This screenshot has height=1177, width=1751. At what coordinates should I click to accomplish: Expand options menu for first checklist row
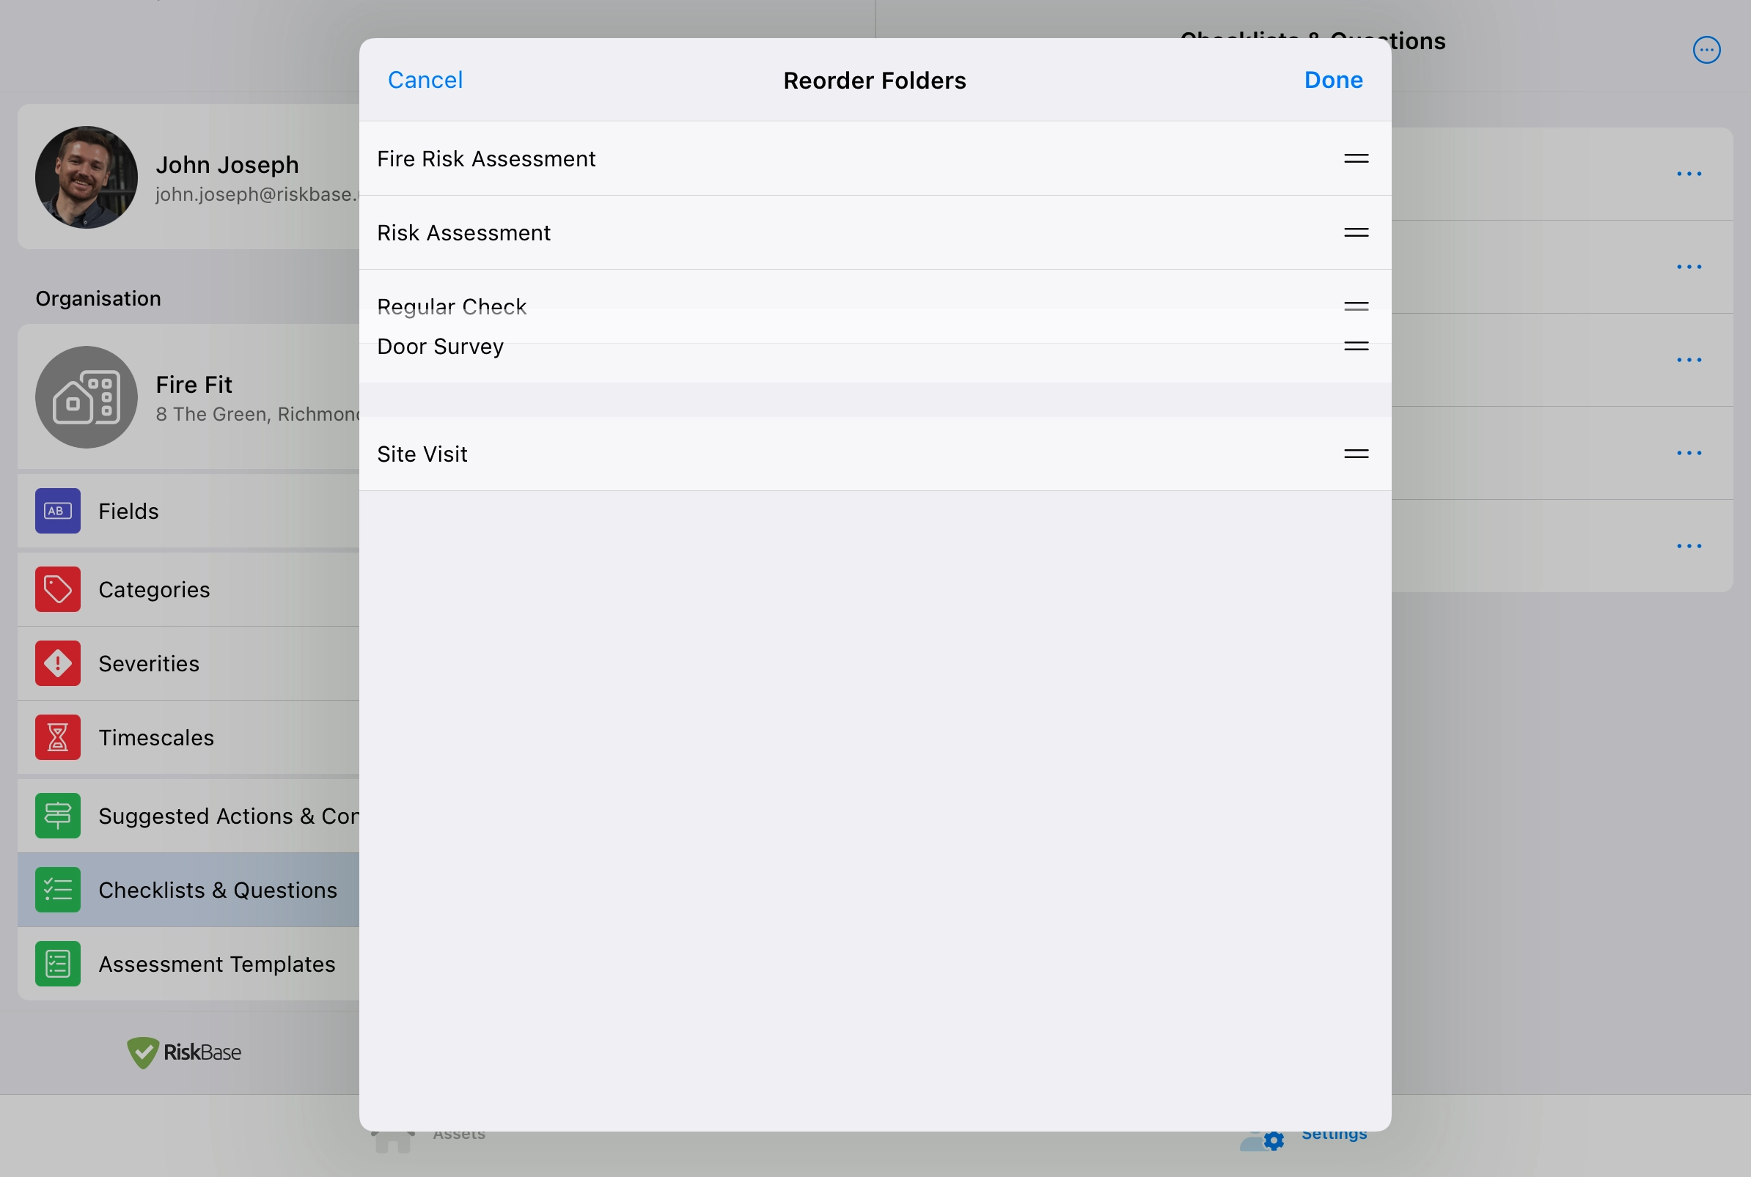click(x=1688, y=172)
